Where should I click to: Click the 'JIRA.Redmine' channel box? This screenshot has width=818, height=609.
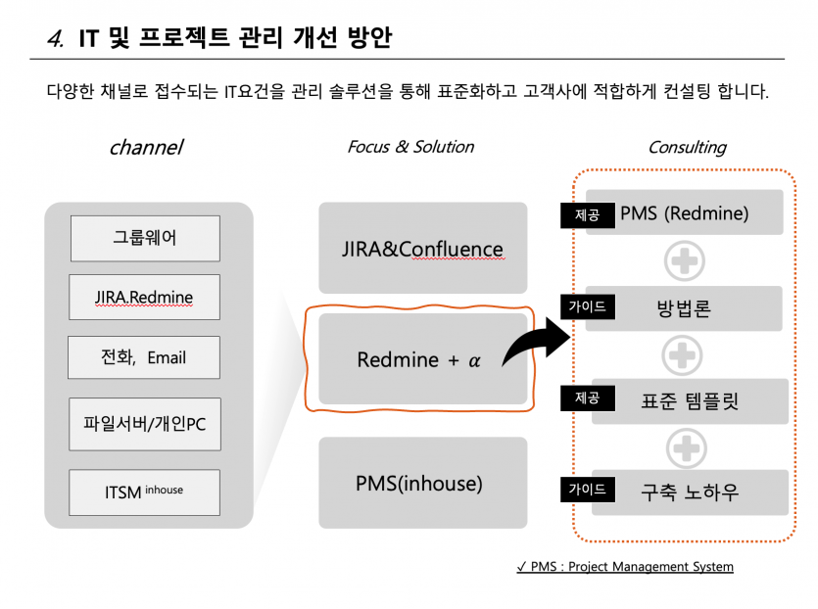[145, 298]
